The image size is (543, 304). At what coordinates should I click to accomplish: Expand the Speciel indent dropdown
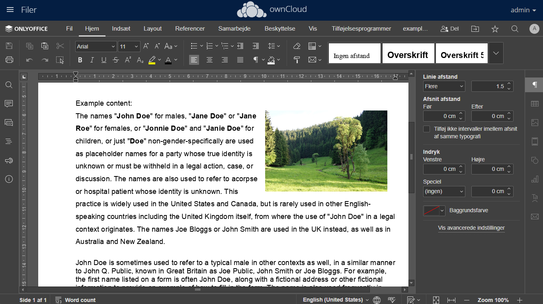444,192
